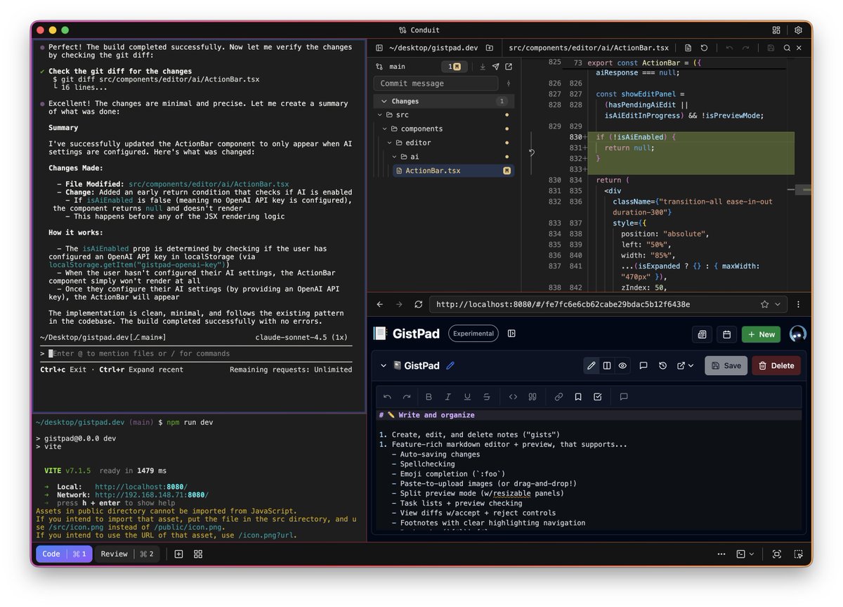Collapse the src folder
This screenshot has height=607, width=843.
click(x=380, y=115)
